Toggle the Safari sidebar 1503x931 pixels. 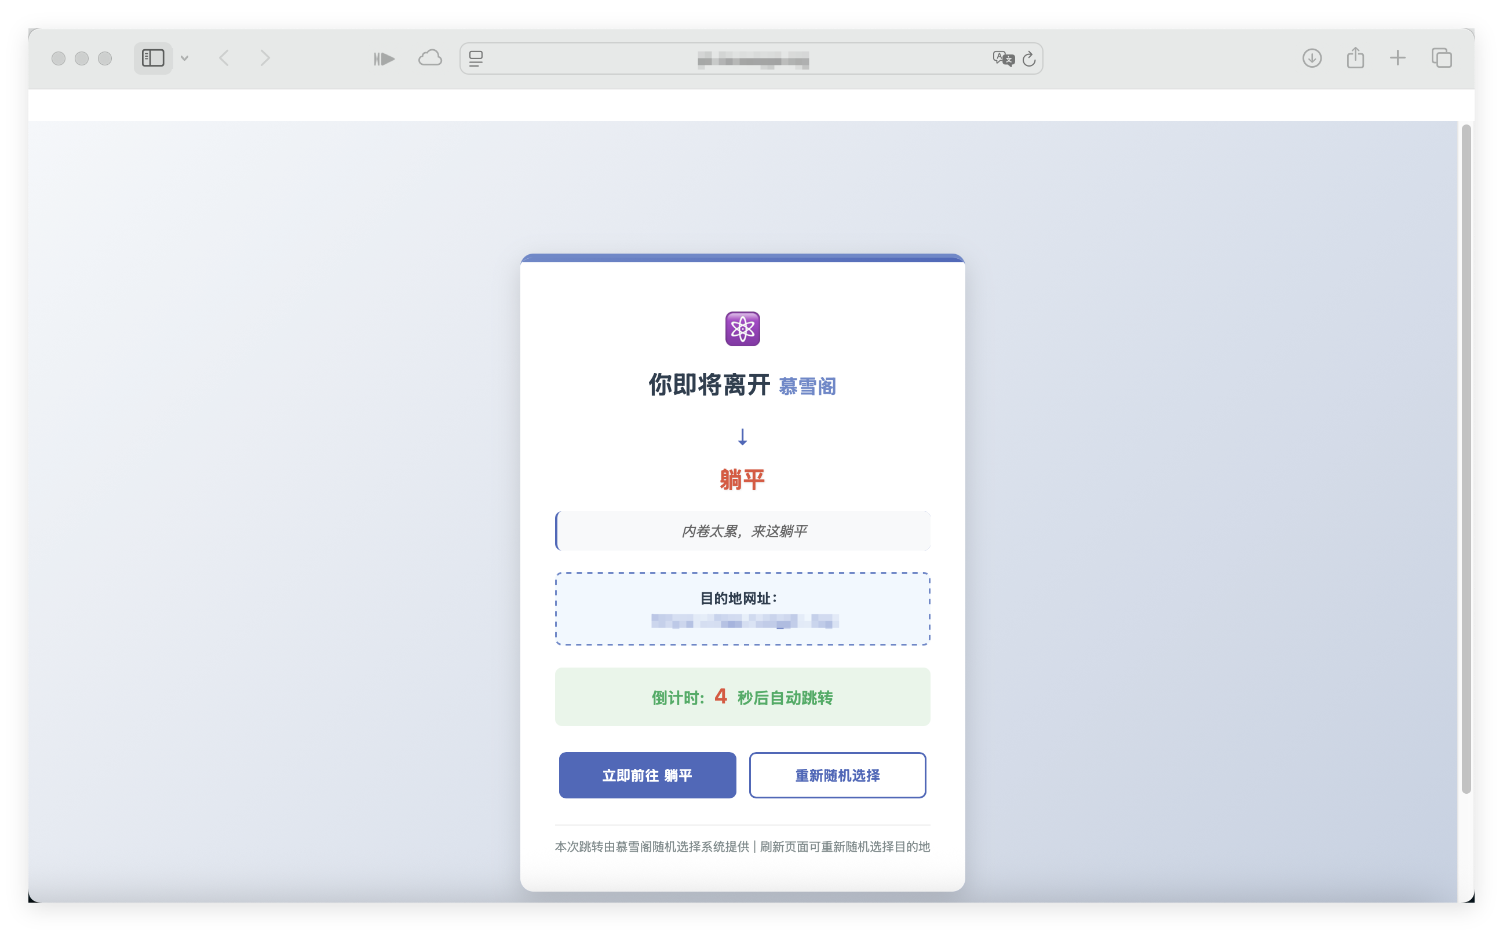[x=152, y=58]
